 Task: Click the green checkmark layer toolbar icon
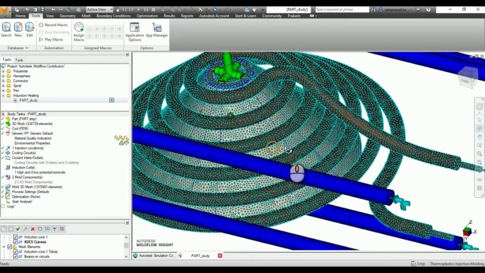click(x=18, y=229)
